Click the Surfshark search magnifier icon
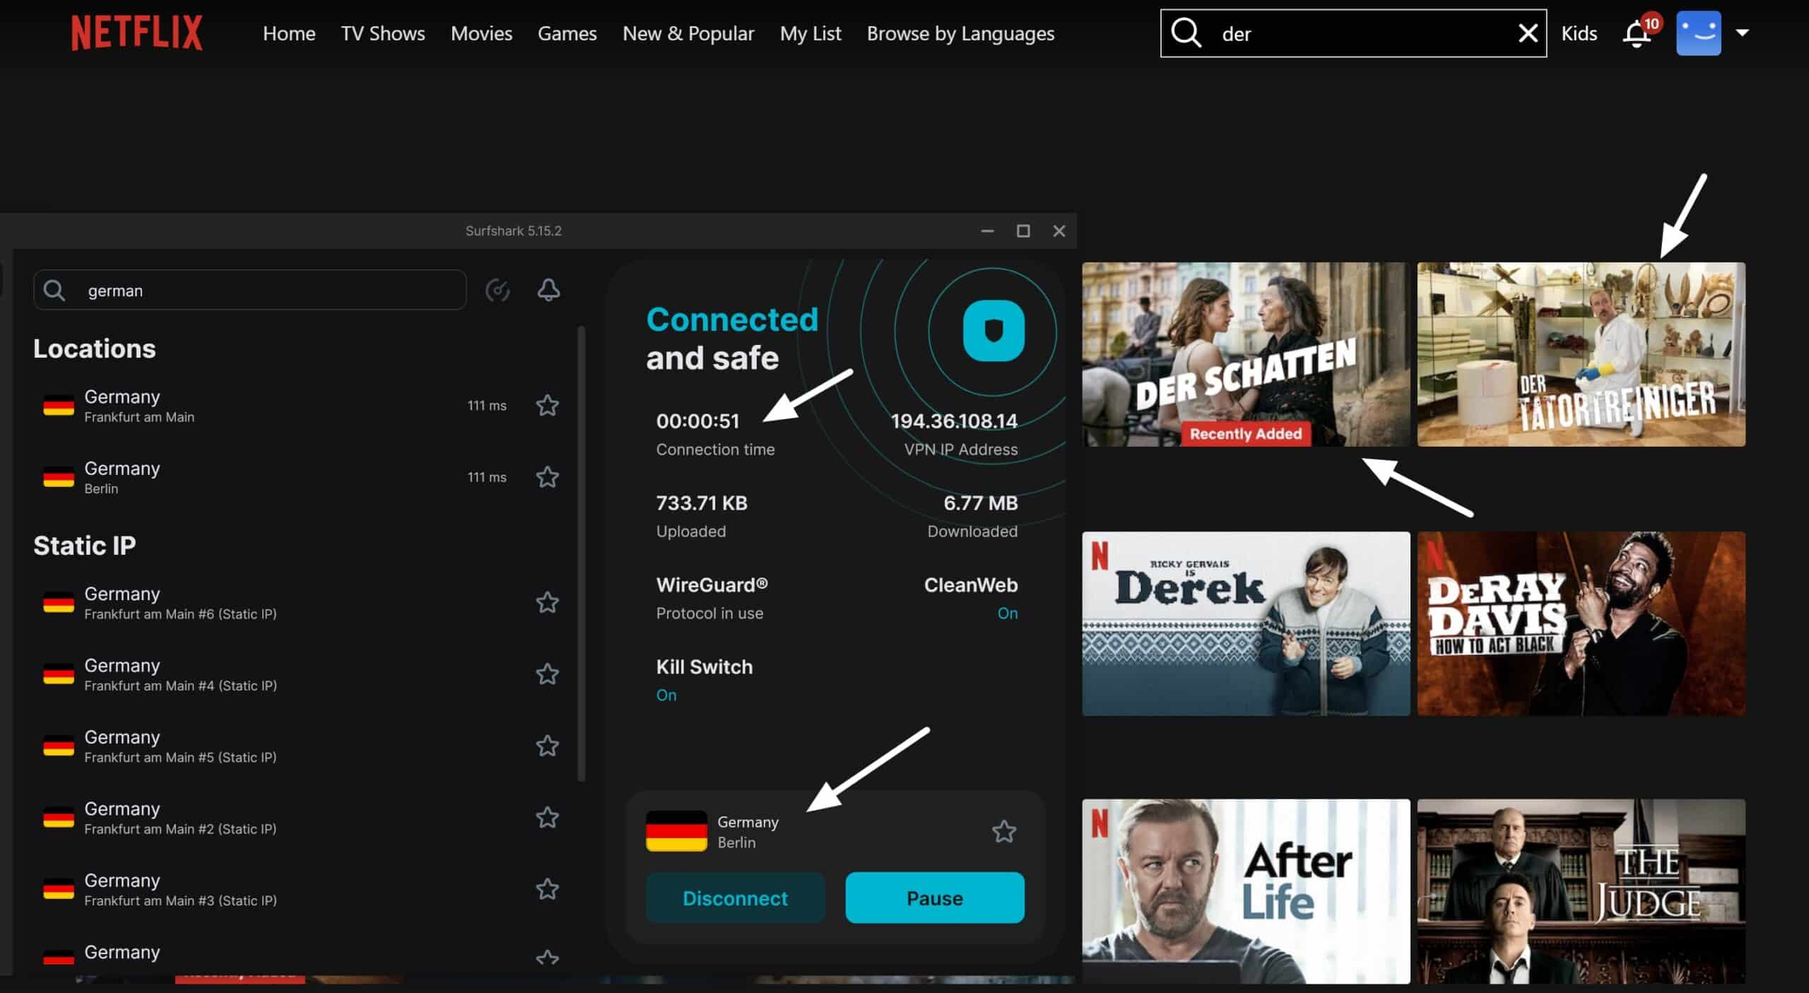Viewport: 1809px width, 993px height. (x=54, y=290)
